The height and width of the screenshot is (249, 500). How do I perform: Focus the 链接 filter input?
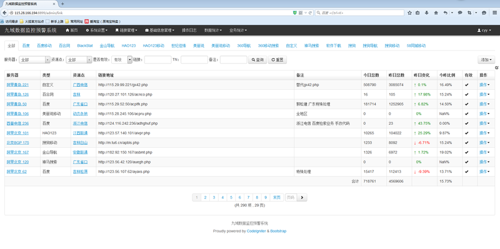click(158, 59)
